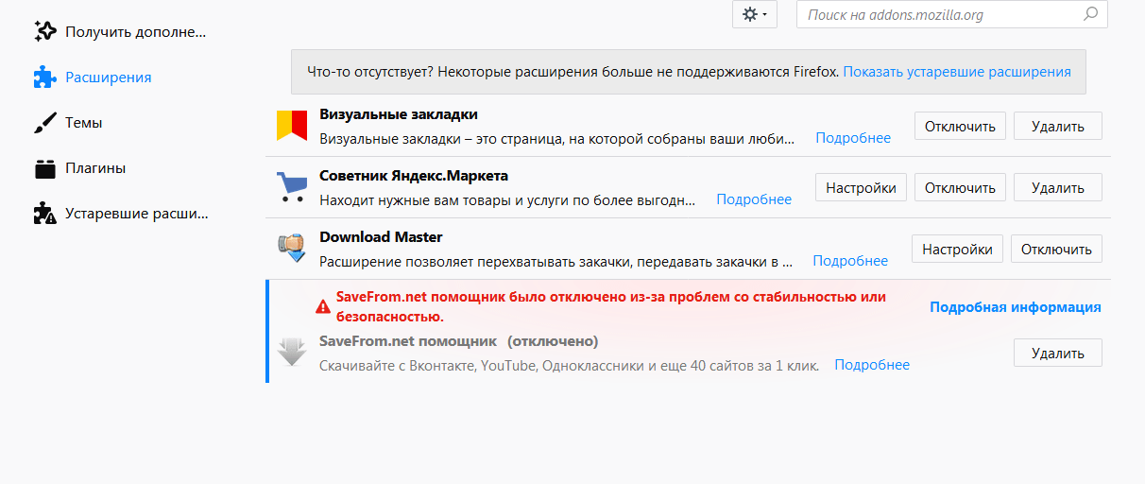The height and width of the screenshot is (484, 1145).
Task: Select the Download Master title
Action: (381, 236)
